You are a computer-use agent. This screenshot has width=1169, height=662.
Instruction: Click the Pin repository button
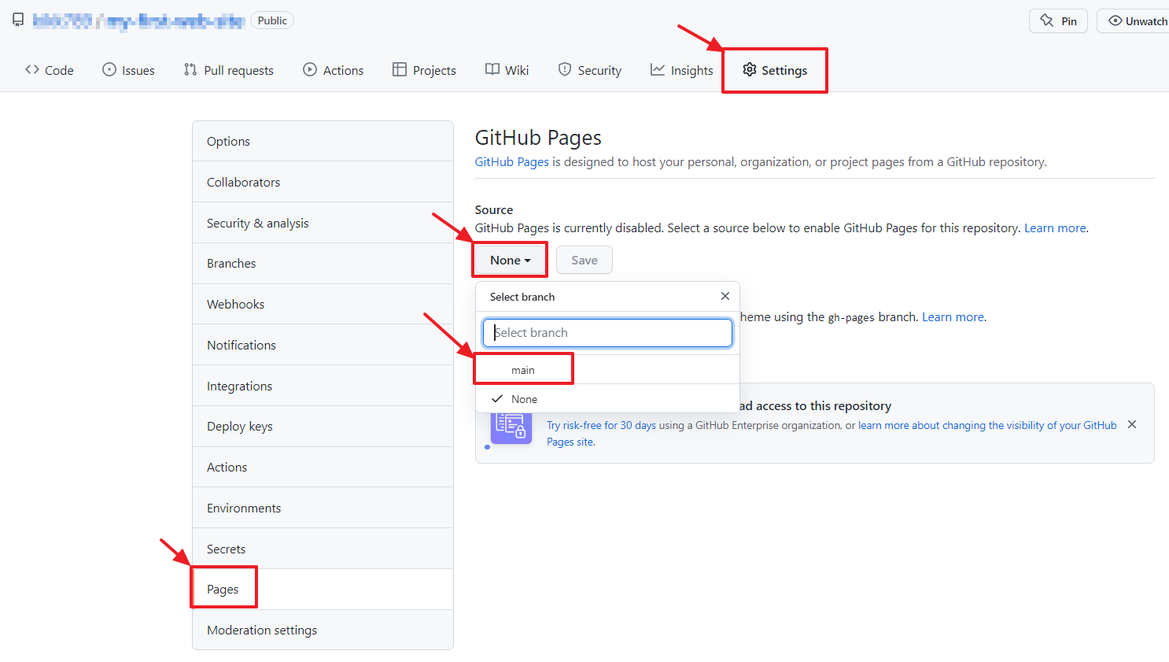pyautogui.click(x=1058, y=21)
